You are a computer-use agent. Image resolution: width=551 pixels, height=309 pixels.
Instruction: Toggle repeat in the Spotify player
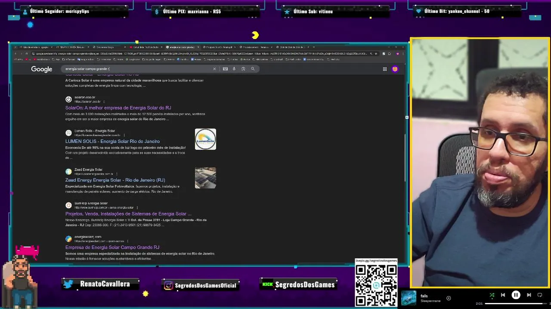pyautogui.click(x=540, y=295)
